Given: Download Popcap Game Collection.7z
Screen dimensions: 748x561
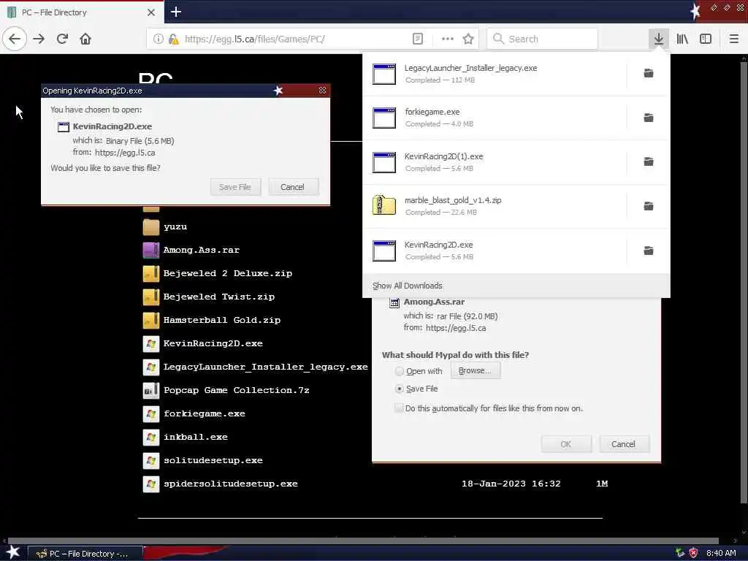Looking at the screenshot, I should tap(236, 390).
